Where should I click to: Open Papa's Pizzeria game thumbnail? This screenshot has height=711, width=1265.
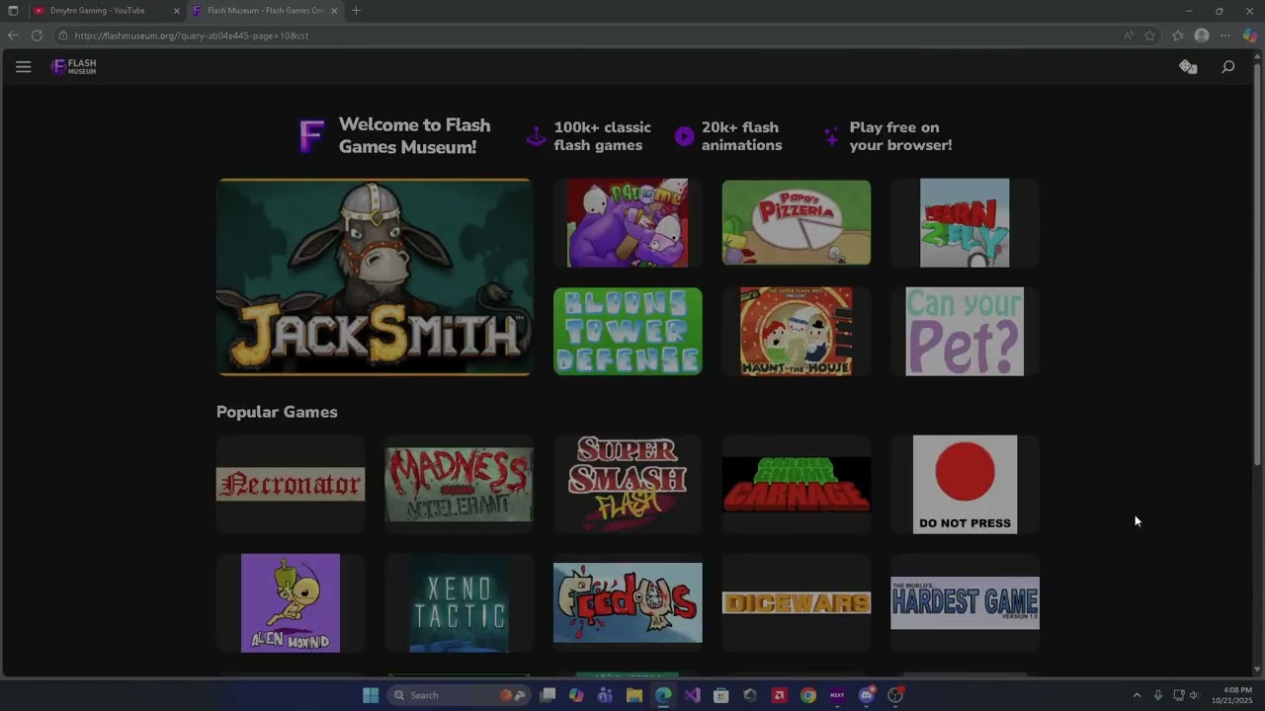pyautogui.click(x=797, y=223)
